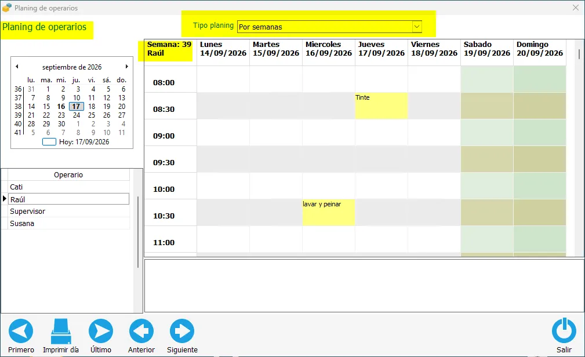Image resolution: width=585 pixels, height=357 pixels.
Task: Choose day 1 of septiembre
Action: click(x=48, y=89)
